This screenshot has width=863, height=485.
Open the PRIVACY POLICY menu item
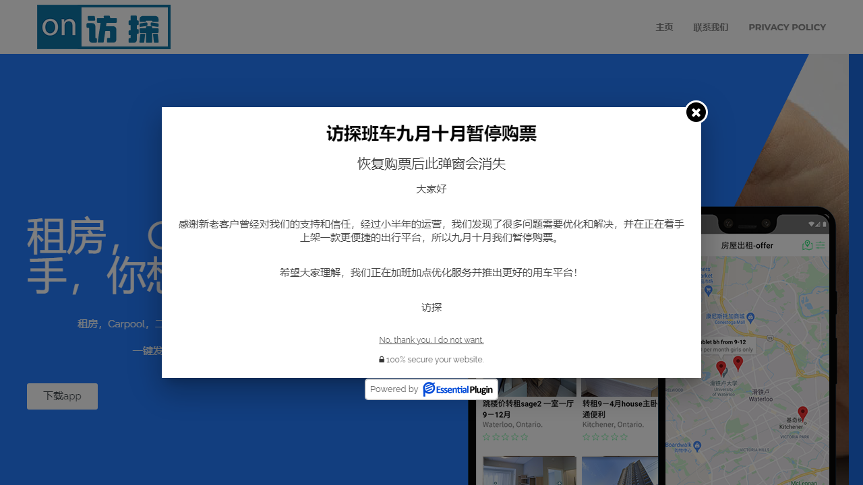[787, 27]
